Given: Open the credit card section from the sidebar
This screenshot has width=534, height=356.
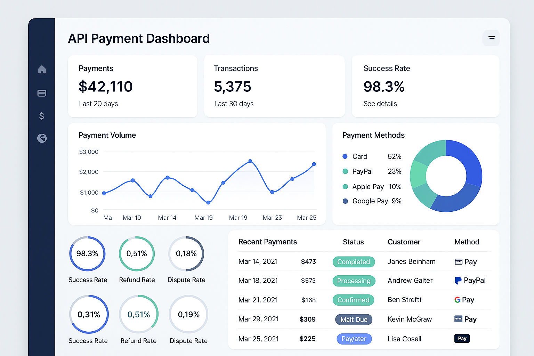Looking at the screenshot, I should pyautogui.click(x=42, y=93).
